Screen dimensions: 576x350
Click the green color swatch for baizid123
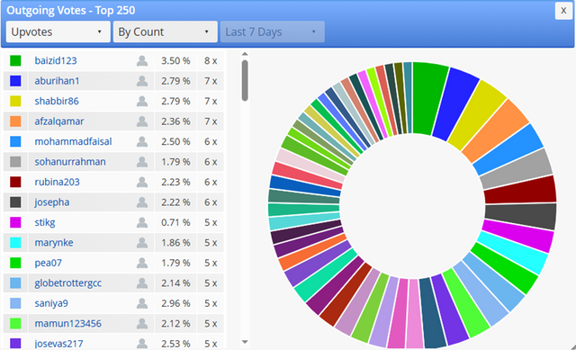15,60
